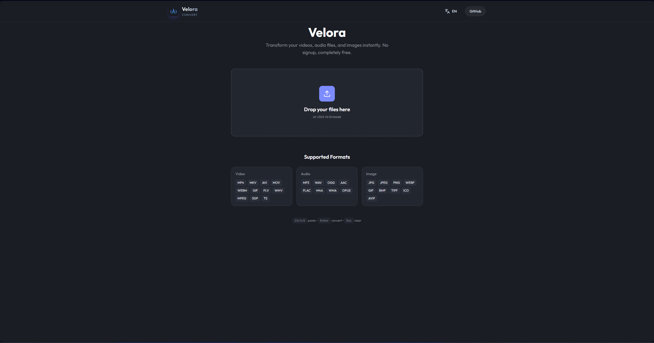Select the OPUS audio format badge

click(x=346, y=190)
